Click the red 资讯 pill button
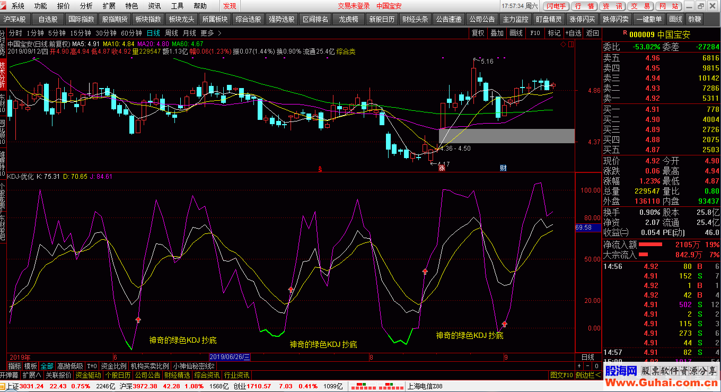 tap(612, 6)
